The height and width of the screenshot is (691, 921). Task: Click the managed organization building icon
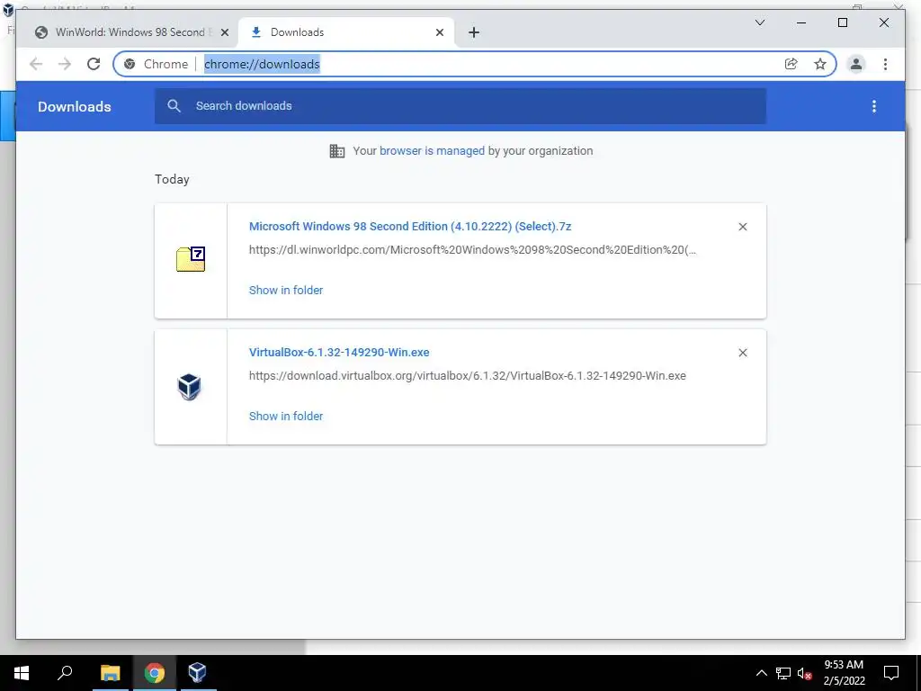pyautogui.click(x=337, y=151)
